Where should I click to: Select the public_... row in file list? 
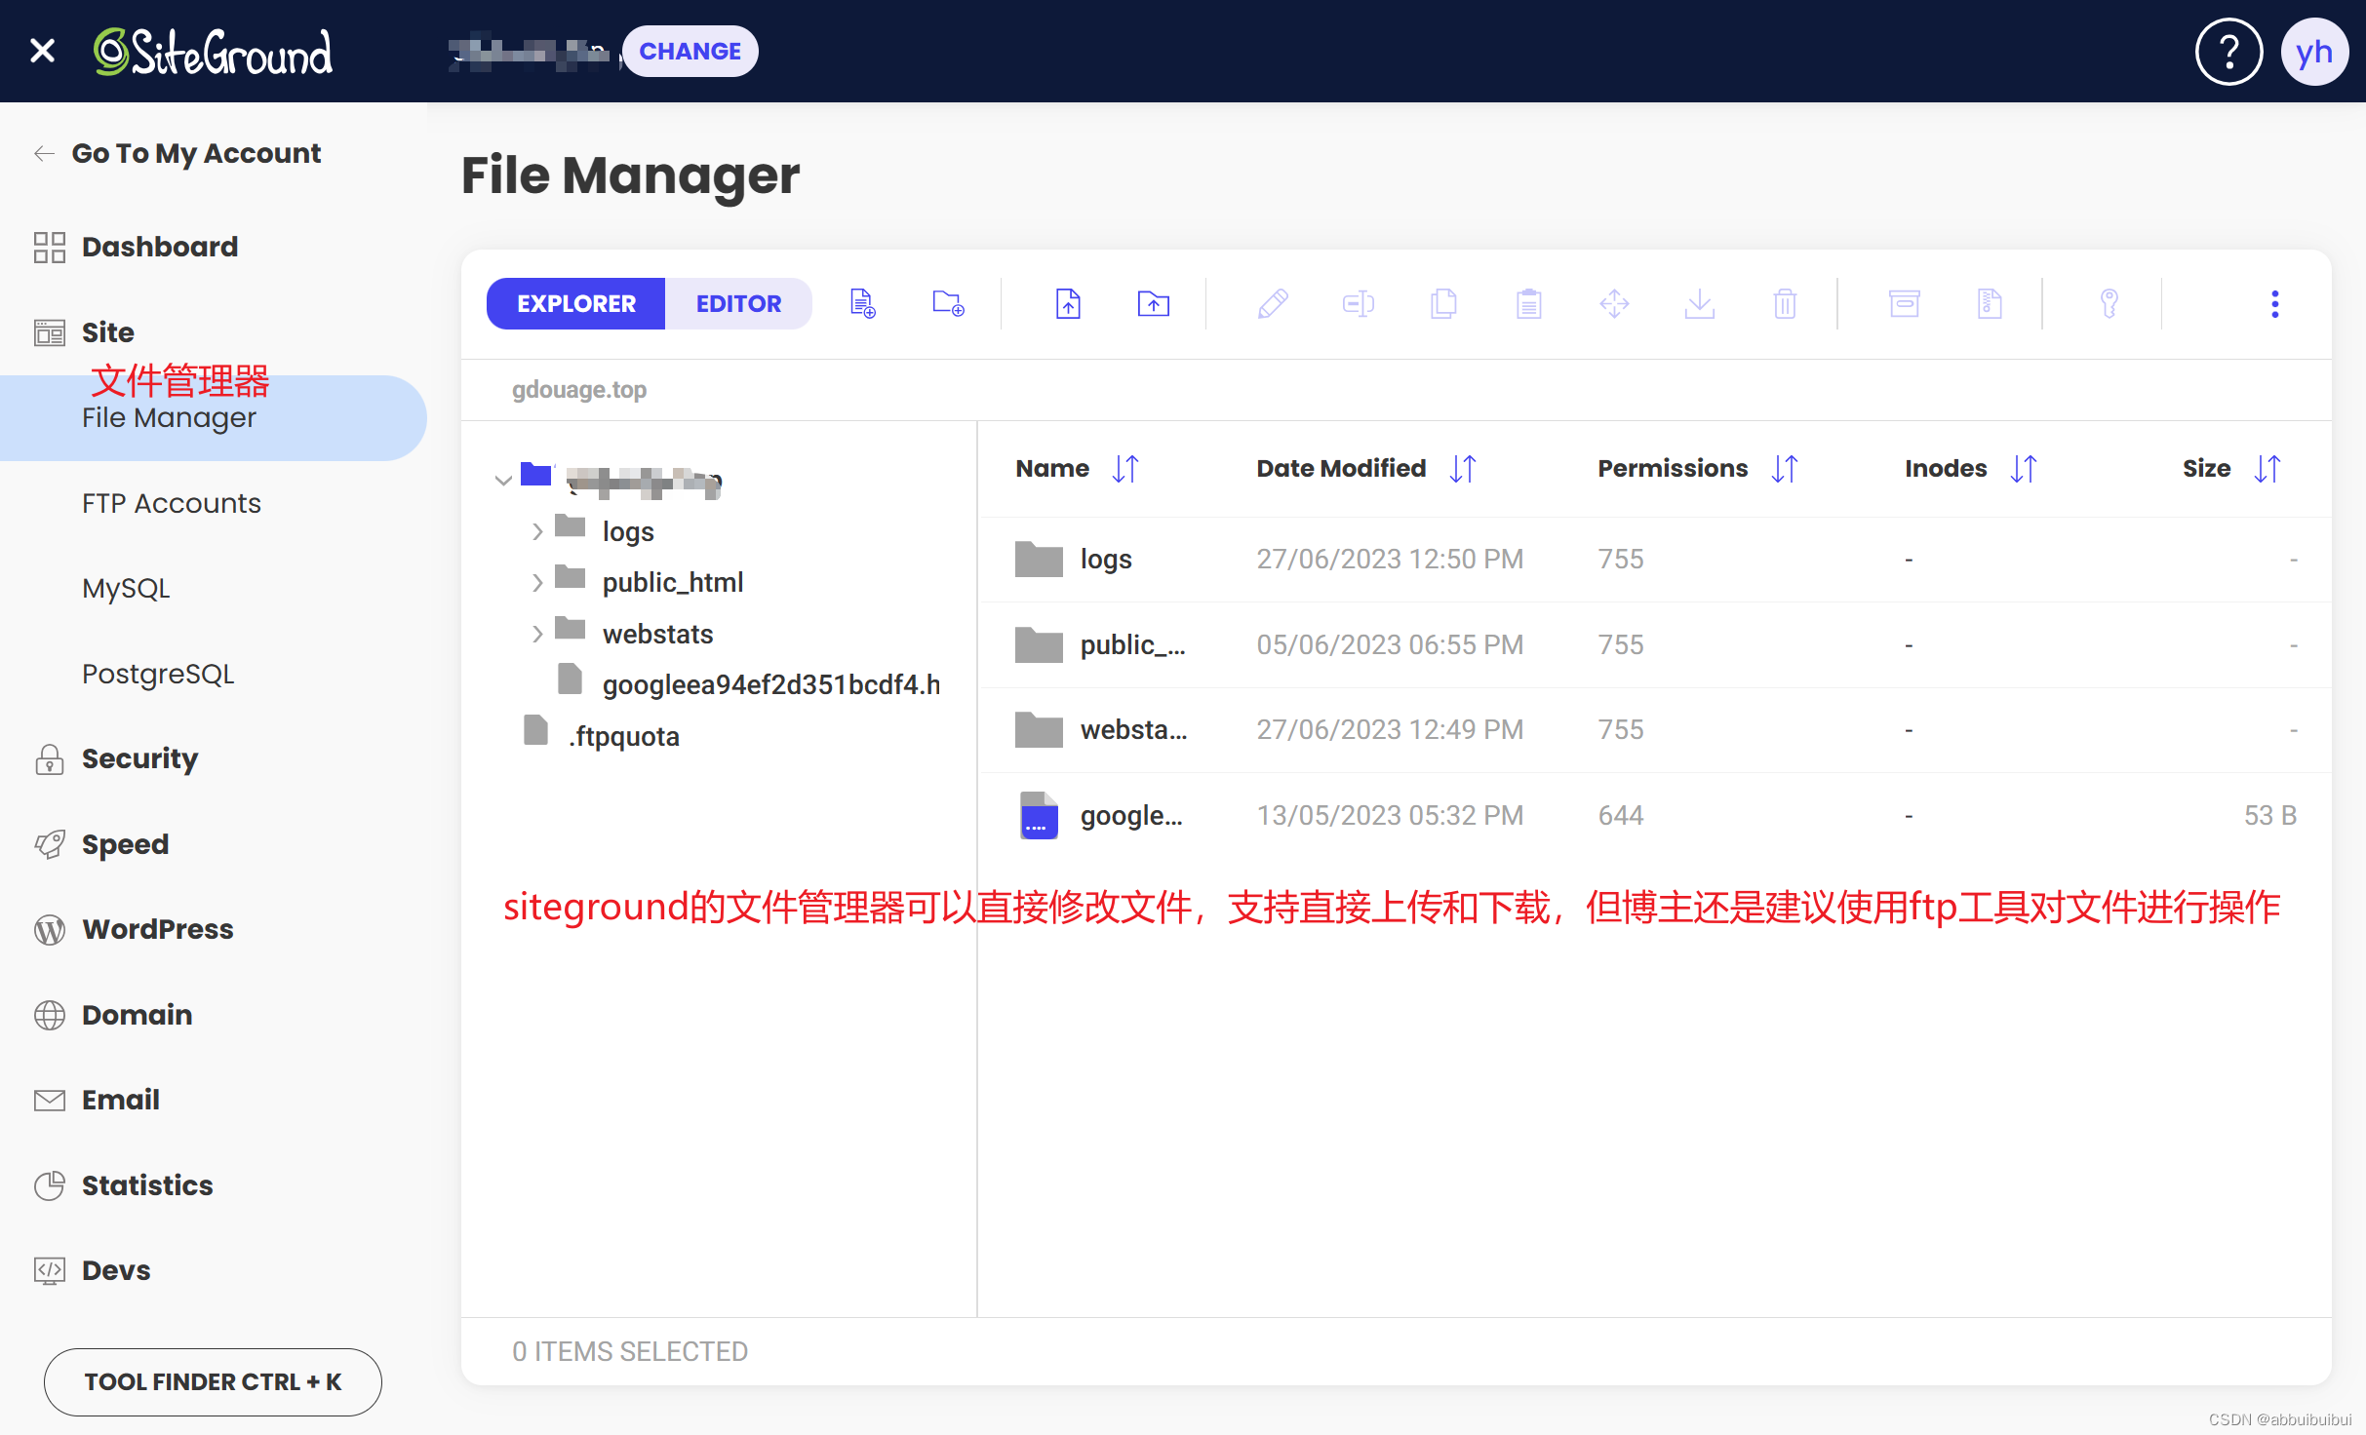(1655, 645)
